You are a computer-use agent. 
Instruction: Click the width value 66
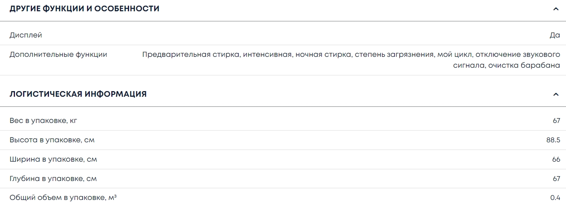pyautogui.click(x=556, y=159)
